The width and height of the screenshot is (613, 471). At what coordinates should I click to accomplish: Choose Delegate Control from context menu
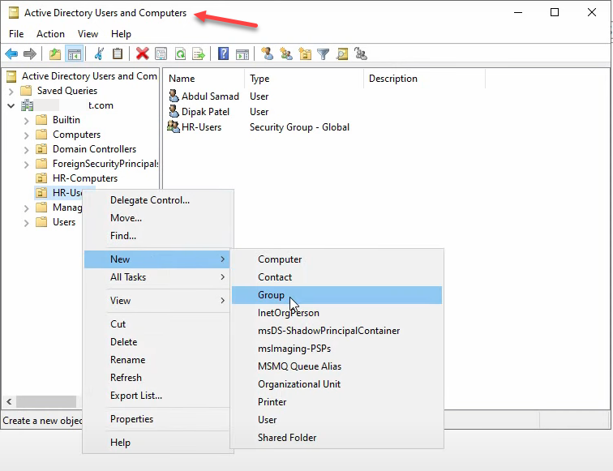coord(156,200)
